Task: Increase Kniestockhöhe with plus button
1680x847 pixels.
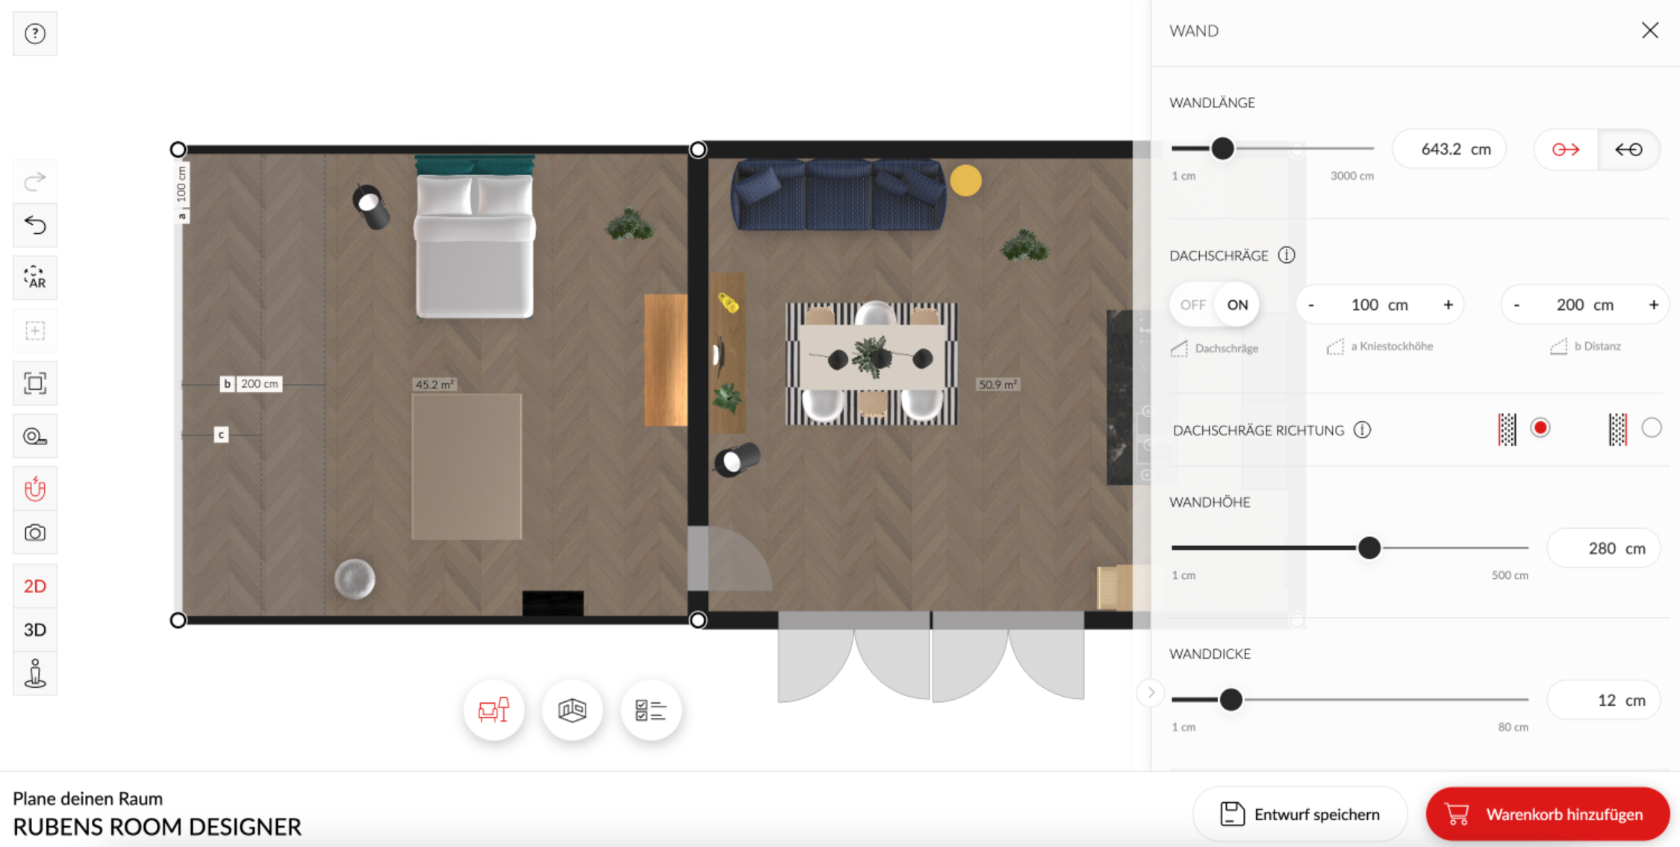Action: click(1448, 305)
